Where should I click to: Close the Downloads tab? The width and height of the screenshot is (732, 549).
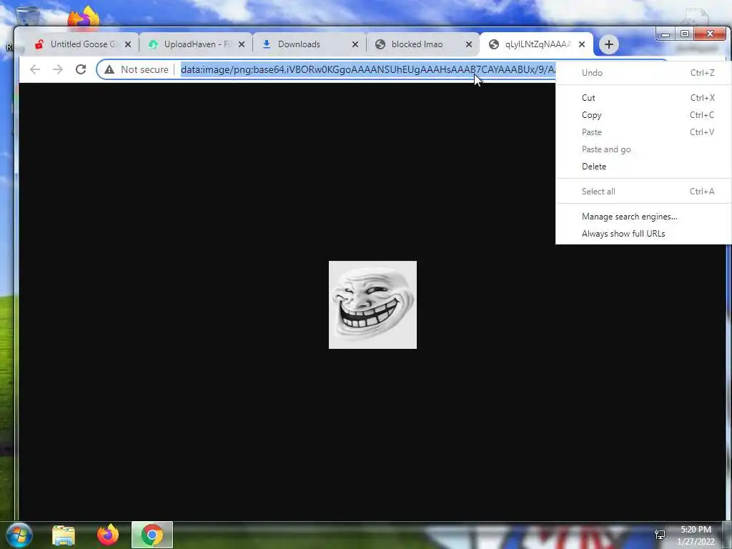click(355, 44)
